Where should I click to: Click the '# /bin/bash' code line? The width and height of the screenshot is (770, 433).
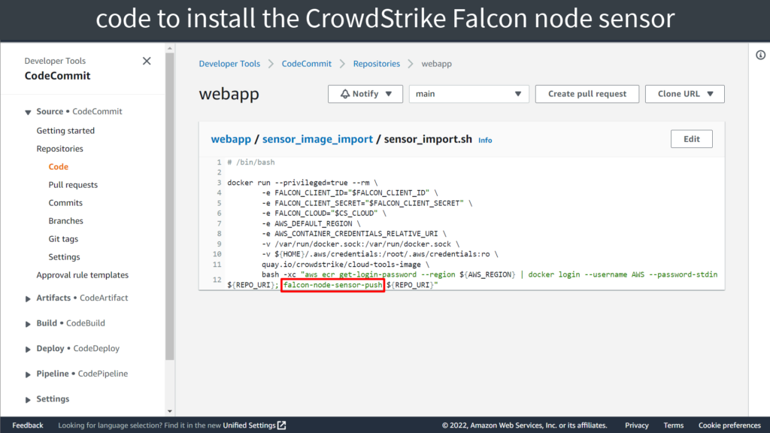(x=251, y=162)
